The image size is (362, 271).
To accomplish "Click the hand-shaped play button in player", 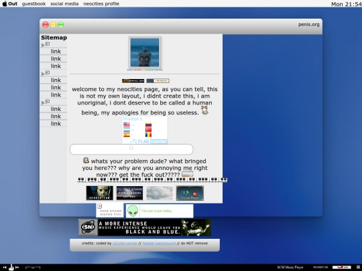I will coord(11,267).
